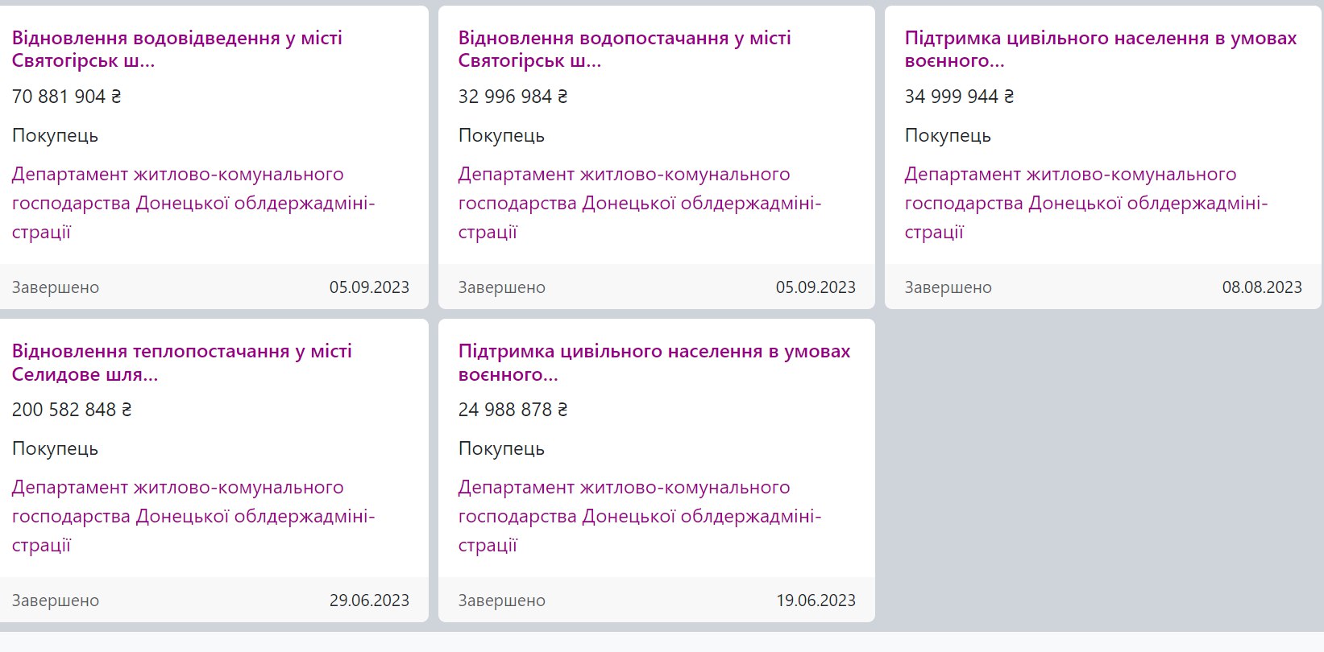The image size is (1324, 652).
Task: Select the amount '24 988 878 ₴'
Action: (x=513, y=410)
